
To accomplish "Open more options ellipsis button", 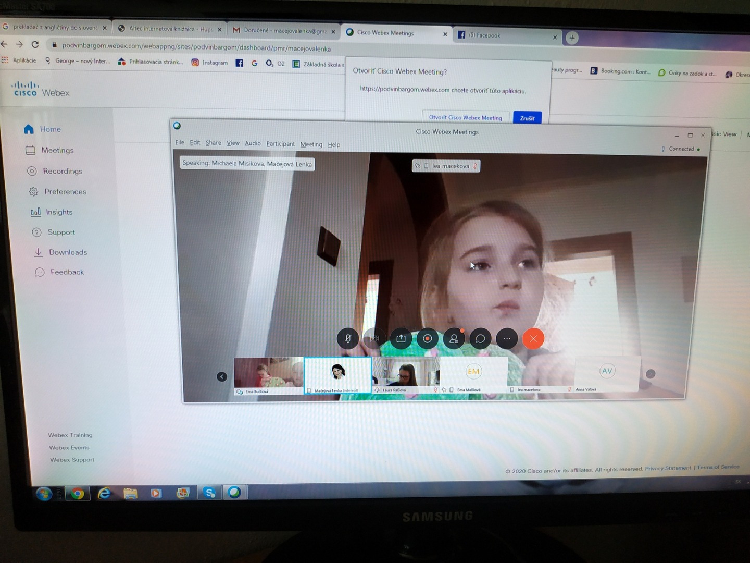I will click(507, 338).
